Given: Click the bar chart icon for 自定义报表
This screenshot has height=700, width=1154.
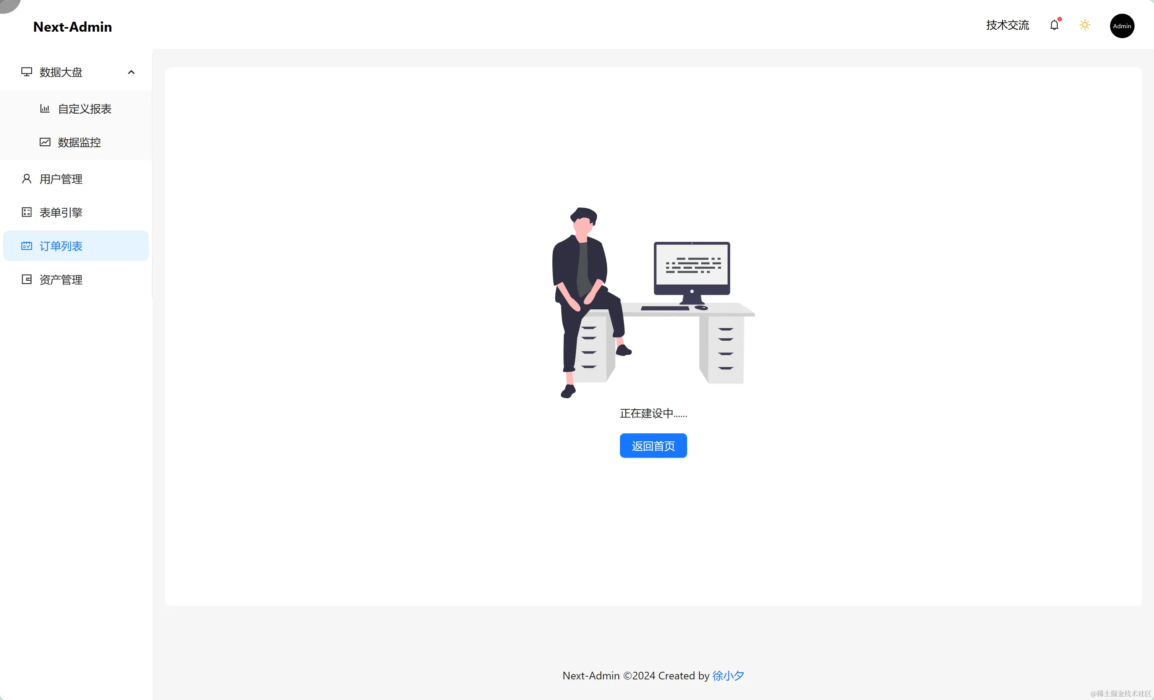Looking at the screenshot, I should tap(45, 109).
